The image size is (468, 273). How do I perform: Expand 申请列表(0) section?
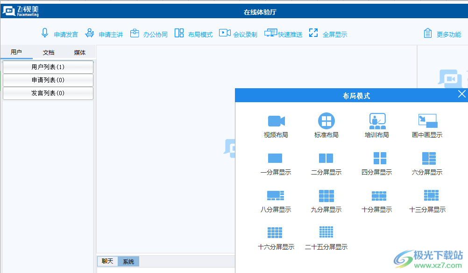(x=48, y=80)
